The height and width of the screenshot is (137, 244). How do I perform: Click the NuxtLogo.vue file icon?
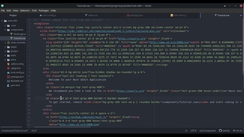(11, 34)
